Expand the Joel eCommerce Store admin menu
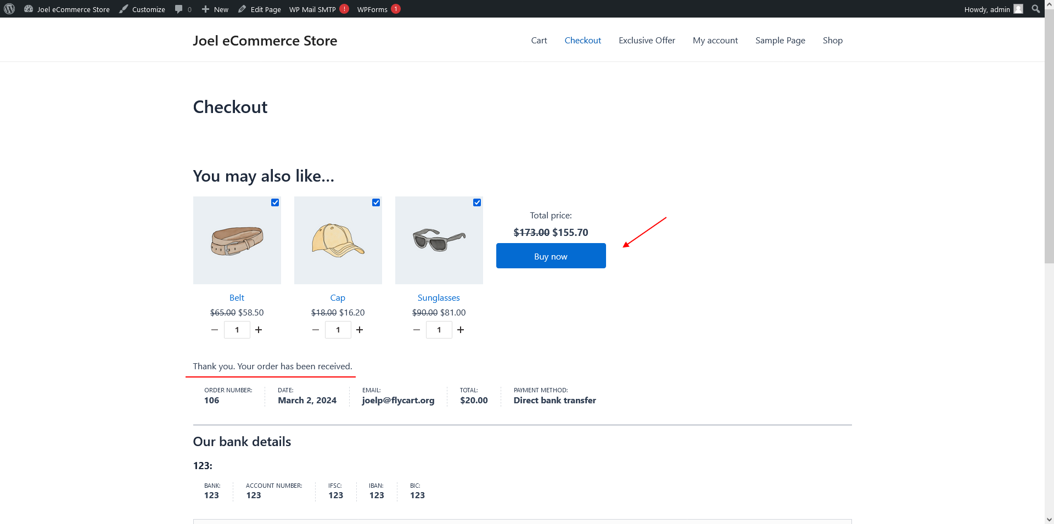The width and height of the screenshot is (1054, 524). coord(67,9)
